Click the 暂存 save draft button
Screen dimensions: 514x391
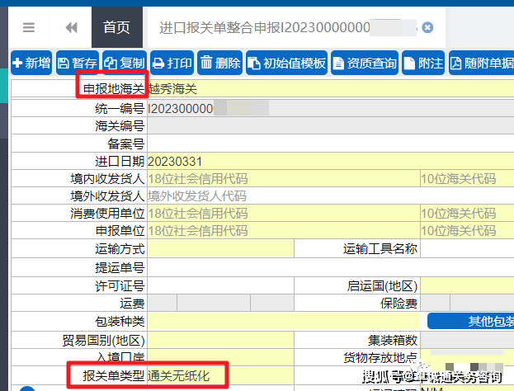coord(78,63)
